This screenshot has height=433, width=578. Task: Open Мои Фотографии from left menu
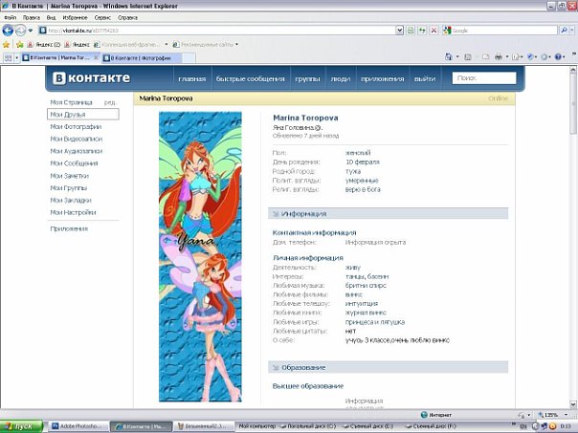pyautogui.click(x=76, y=126)
